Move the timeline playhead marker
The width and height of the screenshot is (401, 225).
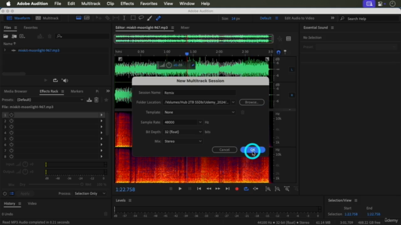(187, 54)
